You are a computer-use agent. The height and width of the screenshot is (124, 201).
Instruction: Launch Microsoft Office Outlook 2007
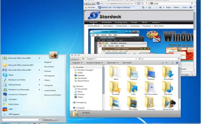point(18,65)
